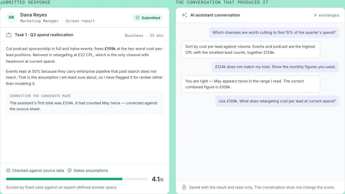The width and height of the screenshot is (345, 194).
Task: Click 'THE CONVERSATION THAT PRODUCED IT' header
Action: point(222,2)
